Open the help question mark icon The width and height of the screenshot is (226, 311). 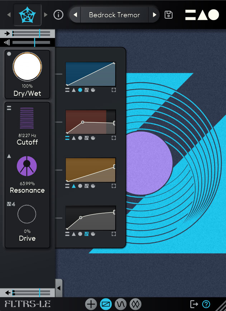pyautogui.click(x=206, y=304)
